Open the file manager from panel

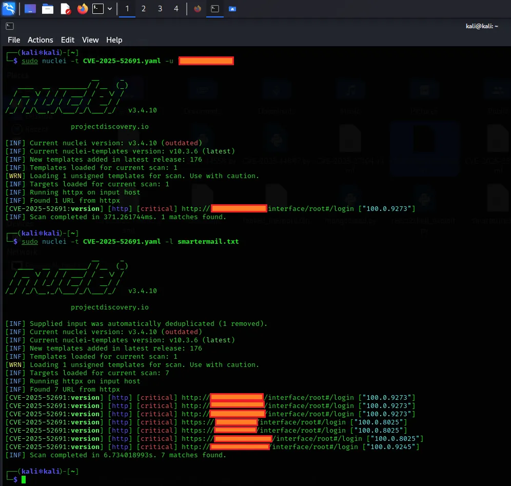48,9
